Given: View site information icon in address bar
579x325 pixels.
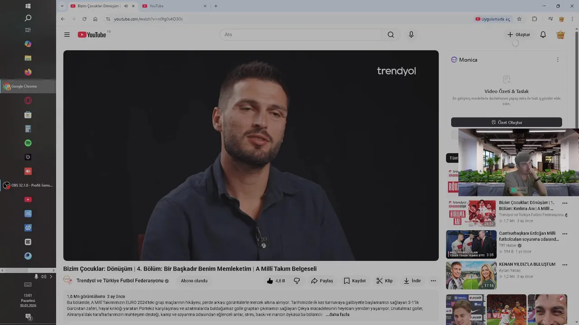Looking at the screenshot, I should coord(108,19).
